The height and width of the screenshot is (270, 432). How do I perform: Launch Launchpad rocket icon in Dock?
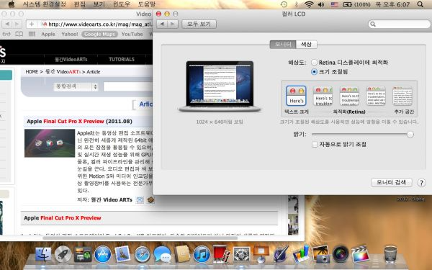pyautogui.click(x=63, y=254)
